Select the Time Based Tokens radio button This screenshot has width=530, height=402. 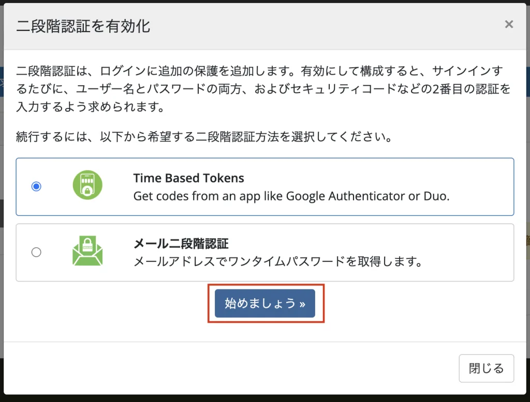pos(36,187)
